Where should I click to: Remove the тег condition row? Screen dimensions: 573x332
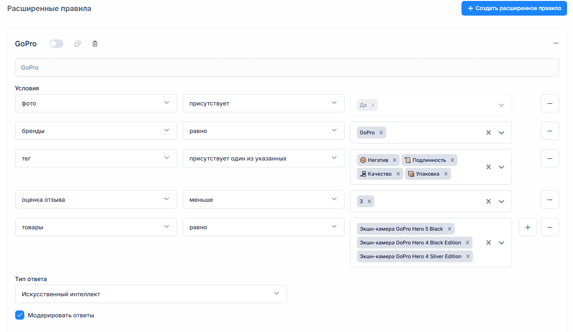coord(550,158)
